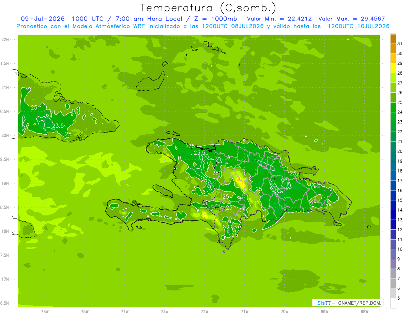This screenshot has height=316, width=409.
Task: Click the '23.5' contour label over northern Haiti
Action: coord(199,153)
